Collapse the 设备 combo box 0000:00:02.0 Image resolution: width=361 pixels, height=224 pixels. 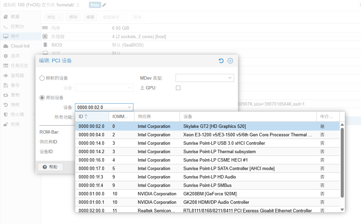(x=129, y=107)
